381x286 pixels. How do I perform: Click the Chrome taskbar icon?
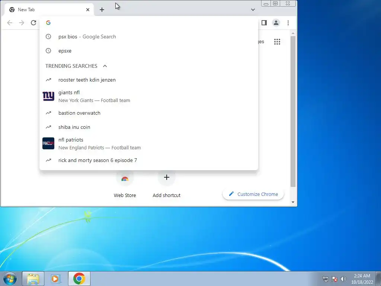pyautogui.click(x=79, y=279)
